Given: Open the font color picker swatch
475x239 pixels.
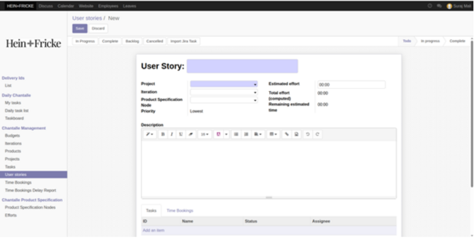Looking at the screenshot, I should (x=219, y=134).
